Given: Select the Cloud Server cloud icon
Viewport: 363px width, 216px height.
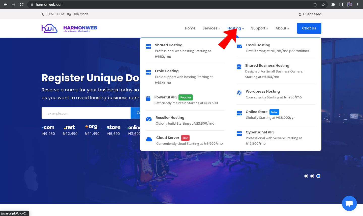Looking at the screenshot, I should pyautogui.click(x=149, y=139).
